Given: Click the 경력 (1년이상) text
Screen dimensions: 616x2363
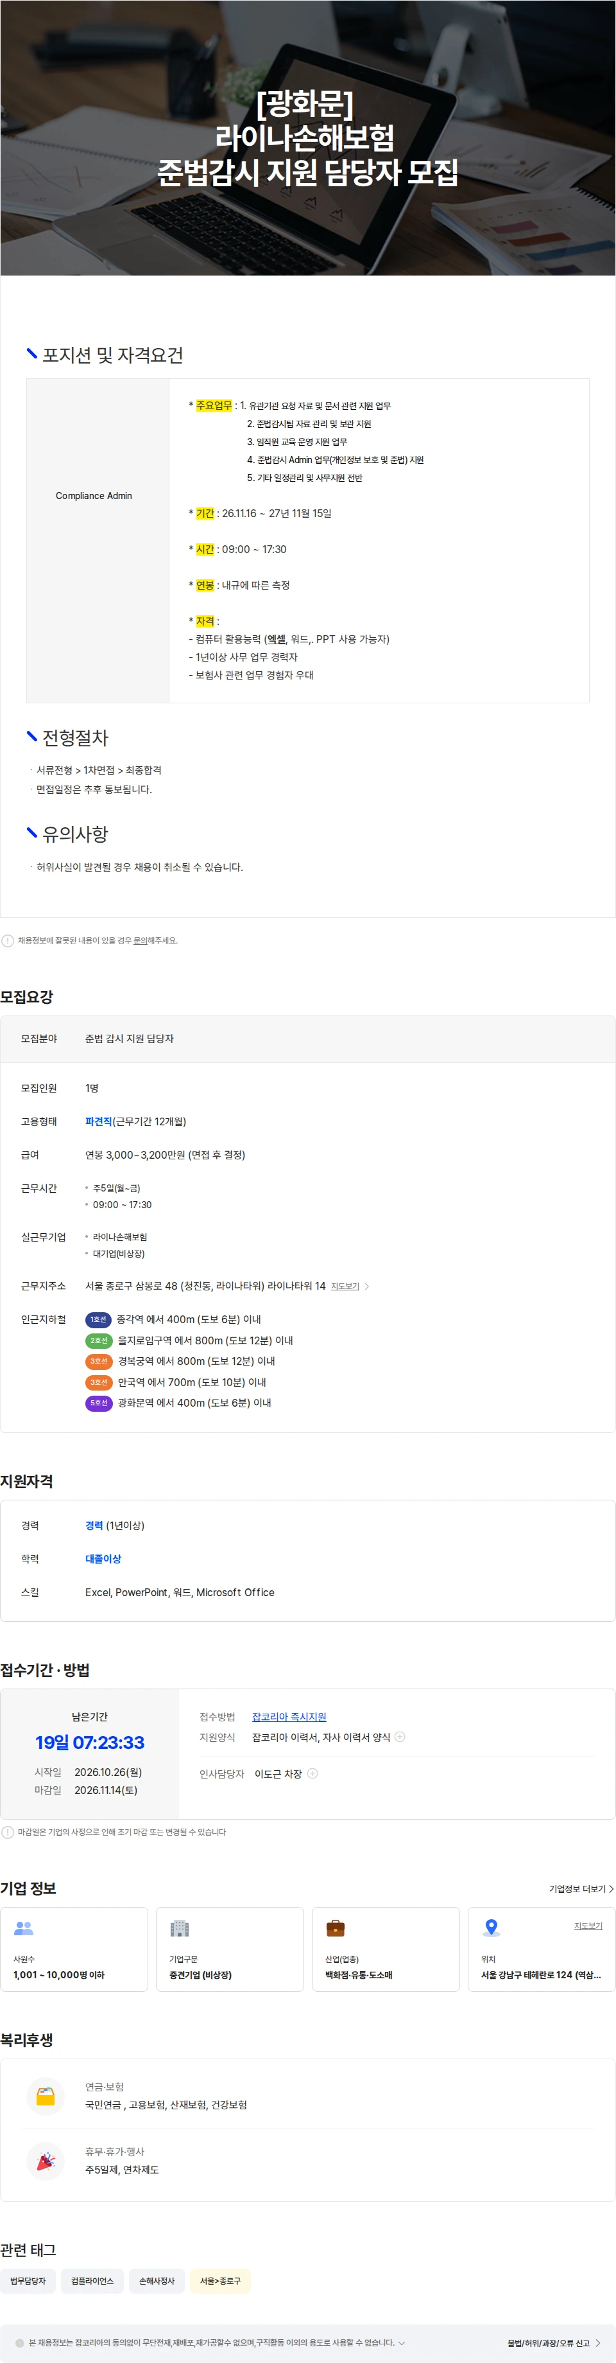Looking at the screenshot, I should coord(115,1525).
